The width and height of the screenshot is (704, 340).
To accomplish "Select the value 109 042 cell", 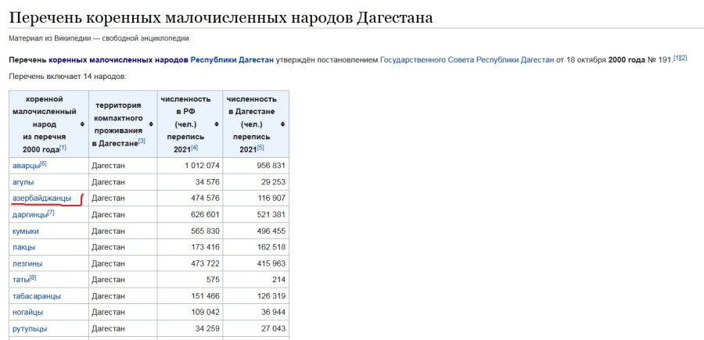I will pyautogui.click(x=190, y=312).
